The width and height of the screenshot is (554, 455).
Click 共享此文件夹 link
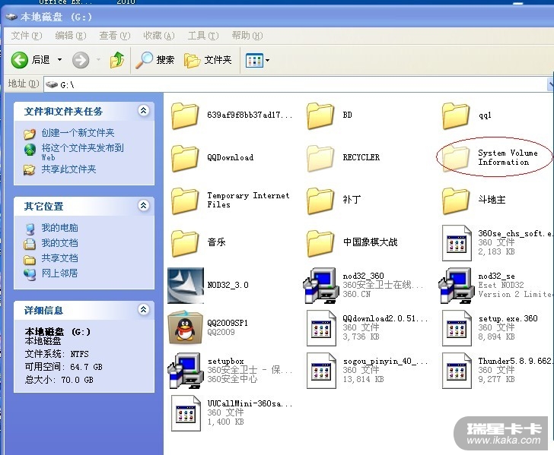coord(68,169)
